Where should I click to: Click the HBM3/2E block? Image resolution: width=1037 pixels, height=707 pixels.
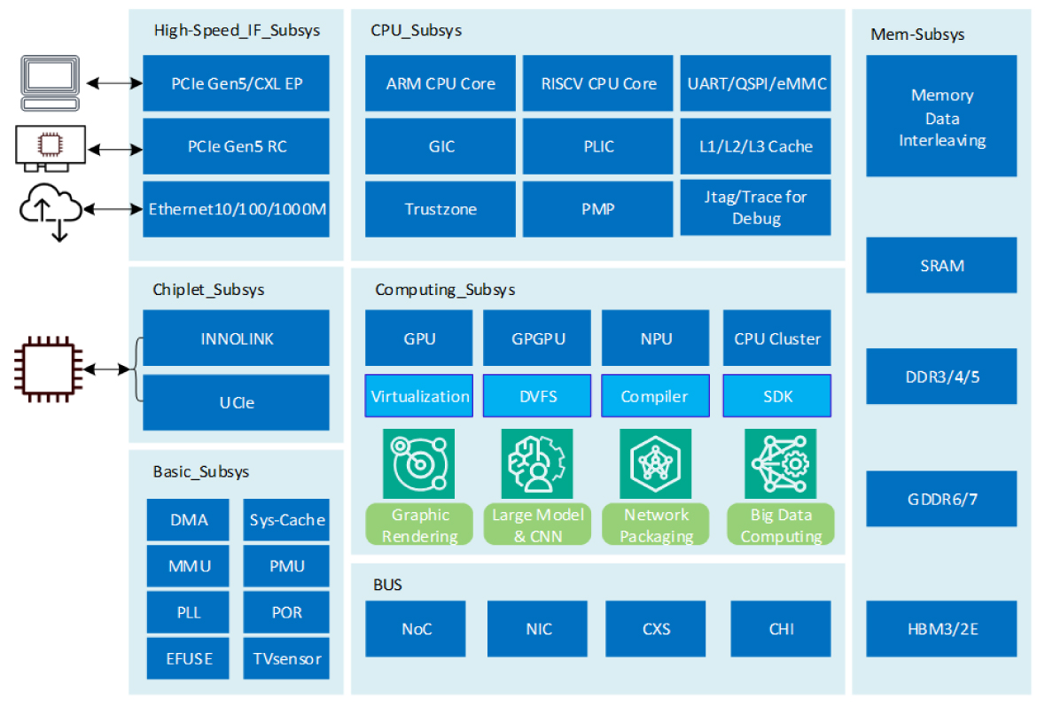click(942, 629)
